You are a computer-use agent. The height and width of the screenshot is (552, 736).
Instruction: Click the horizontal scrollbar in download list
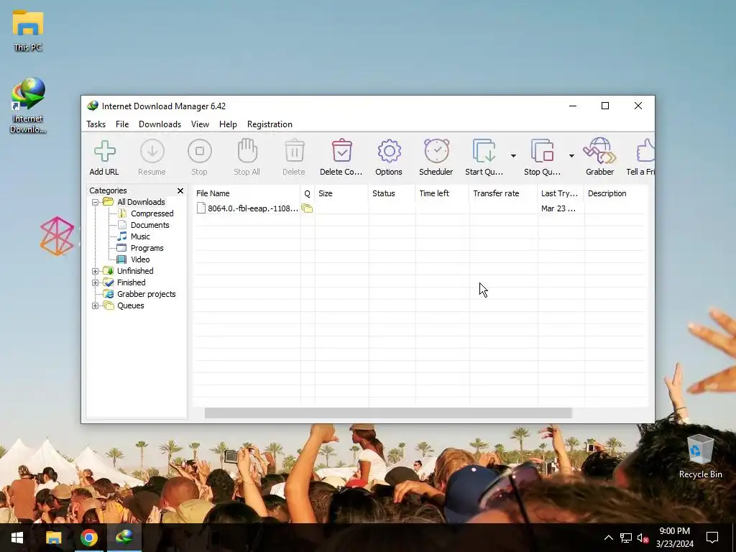(x=388, y=413)
